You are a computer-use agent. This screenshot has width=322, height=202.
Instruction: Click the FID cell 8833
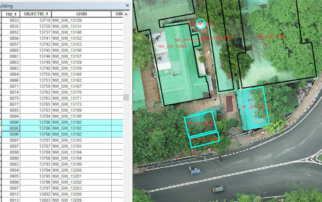[x=11, y=20]
